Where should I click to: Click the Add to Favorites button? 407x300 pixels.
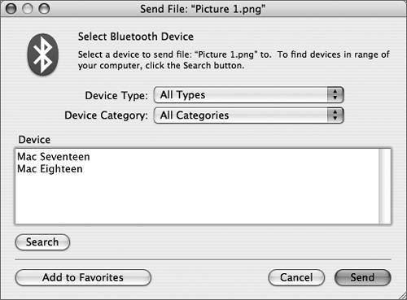click(83, 277)
